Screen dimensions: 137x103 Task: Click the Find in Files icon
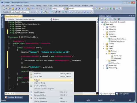(67, 9)
